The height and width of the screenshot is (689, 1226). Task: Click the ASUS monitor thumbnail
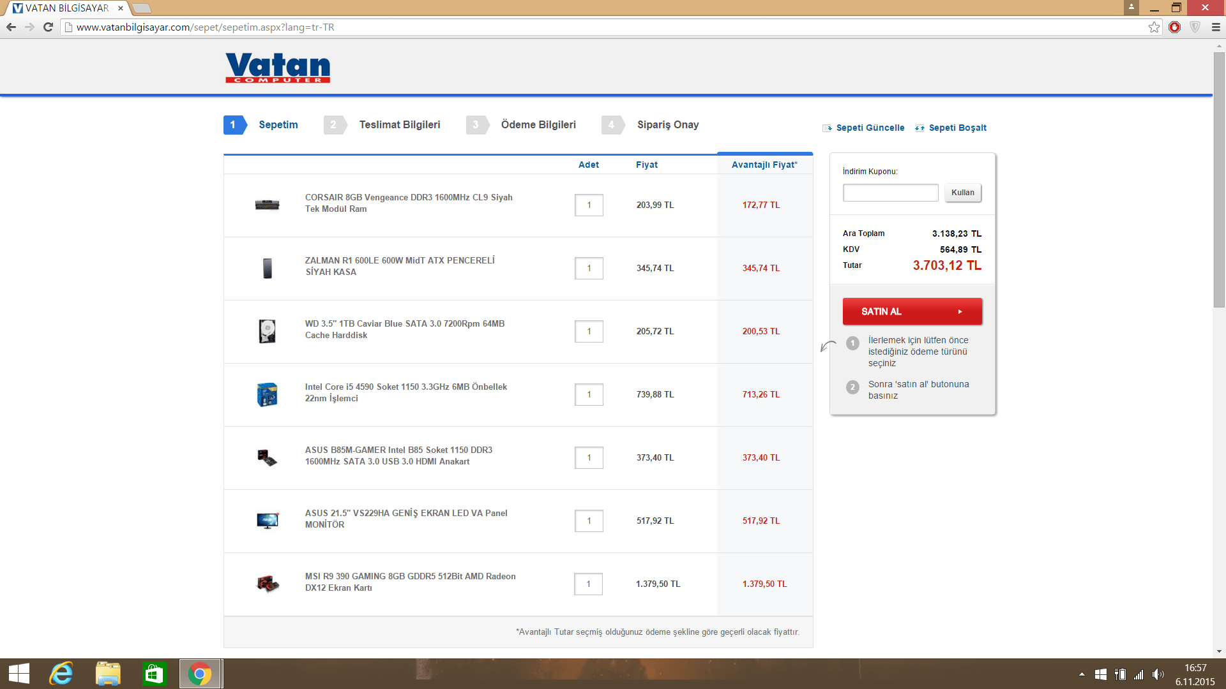tap(267, 521)
